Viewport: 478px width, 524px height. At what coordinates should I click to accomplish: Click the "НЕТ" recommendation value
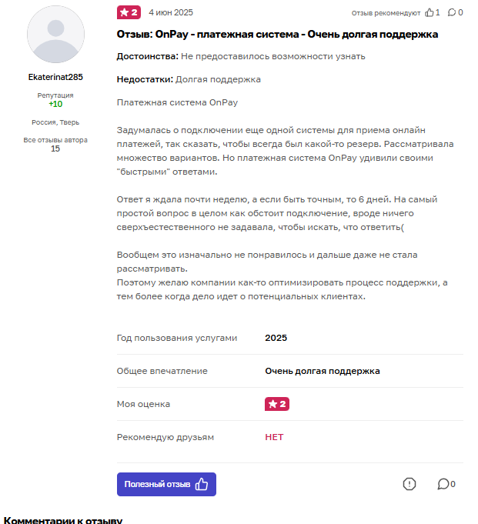pyautogui.click(x=274, y=437)
